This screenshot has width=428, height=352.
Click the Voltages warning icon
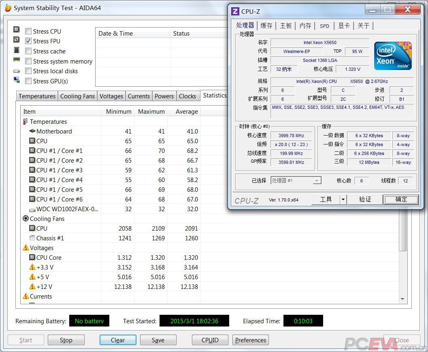click(x=26, y=248)
